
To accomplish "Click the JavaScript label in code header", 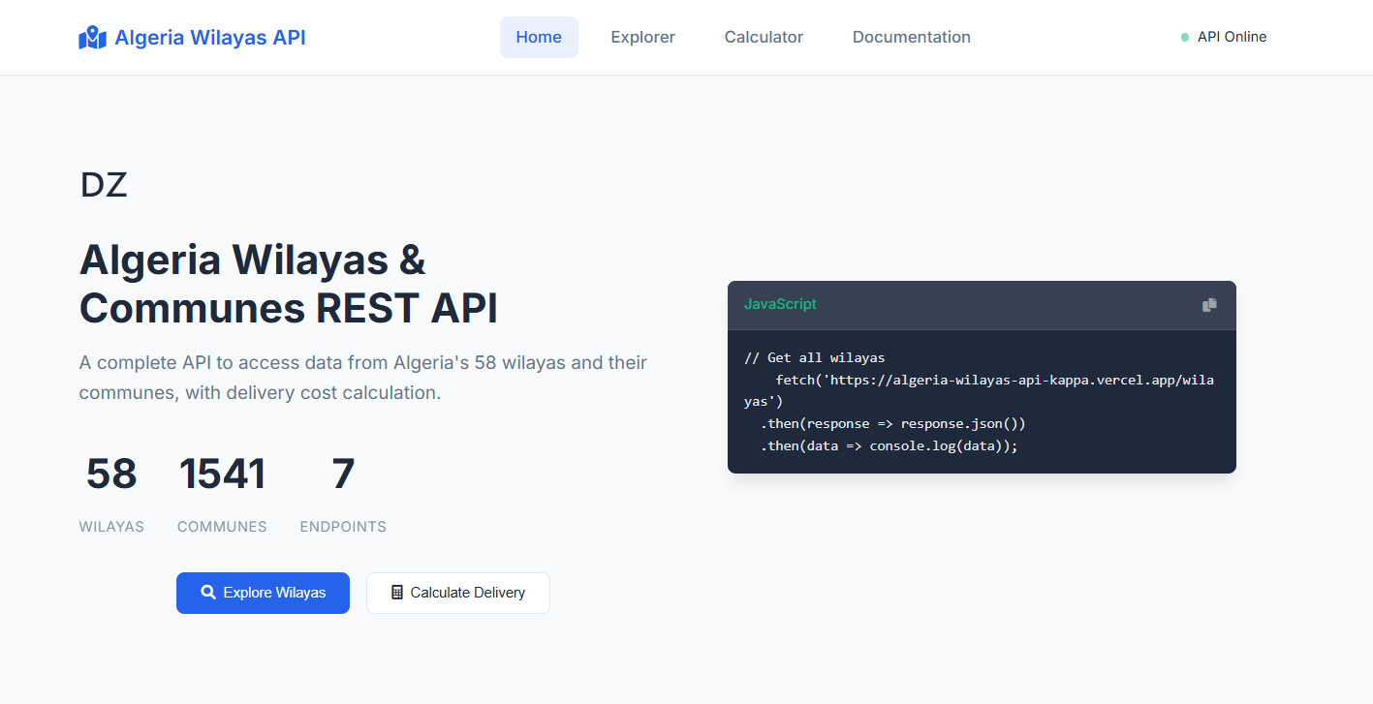I will (780, 304).
